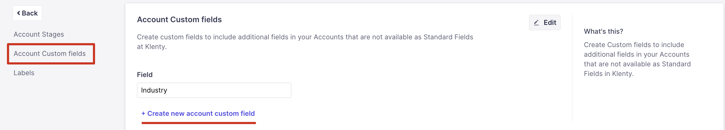Click the word Back next to chevron
The image size is (725, 130).
30,13
